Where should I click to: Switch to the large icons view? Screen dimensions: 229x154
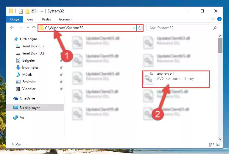[x=218, y=145]
